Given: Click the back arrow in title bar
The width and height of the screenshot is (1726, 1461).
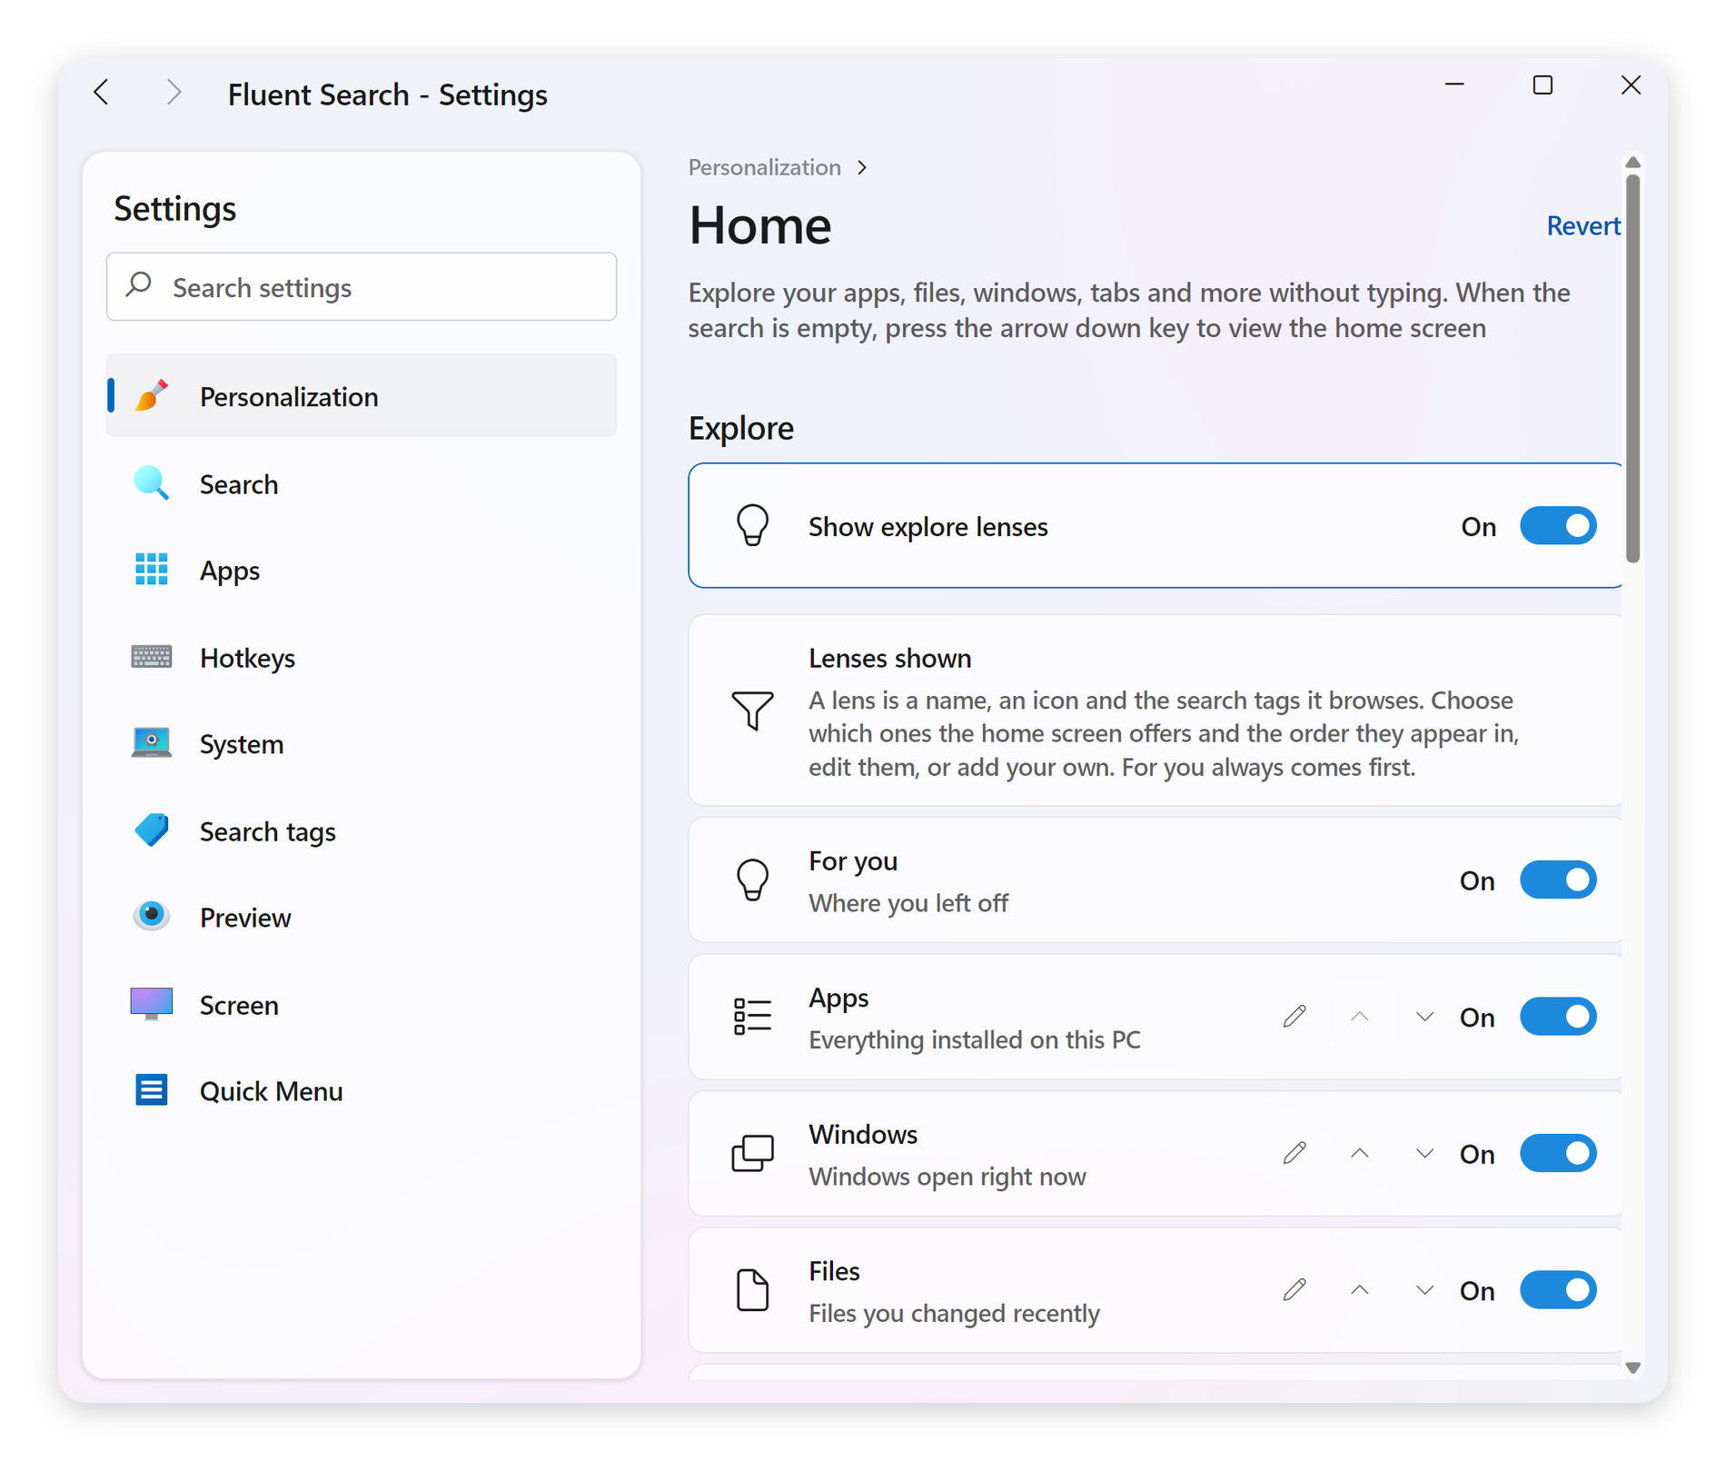Looking at the screenshot, I should 102,92.
